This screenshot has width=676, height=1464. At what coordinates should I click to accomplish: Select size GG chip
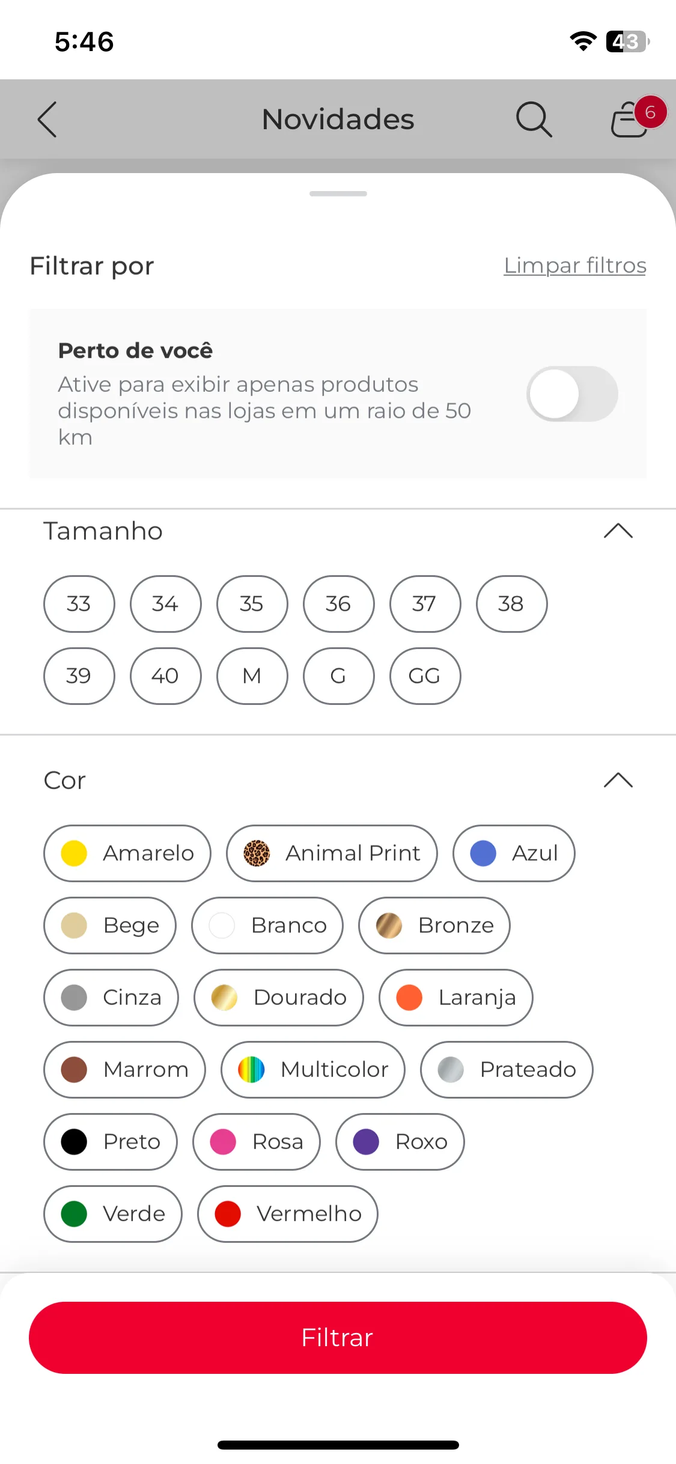[x=425, y=676]
